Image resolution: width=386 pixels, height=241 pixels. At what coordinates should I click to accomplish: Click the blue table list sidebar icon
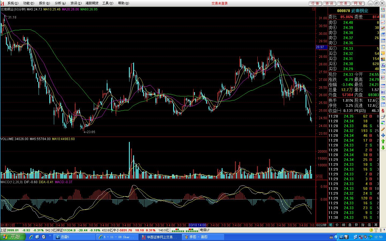[x=383, y=41]
